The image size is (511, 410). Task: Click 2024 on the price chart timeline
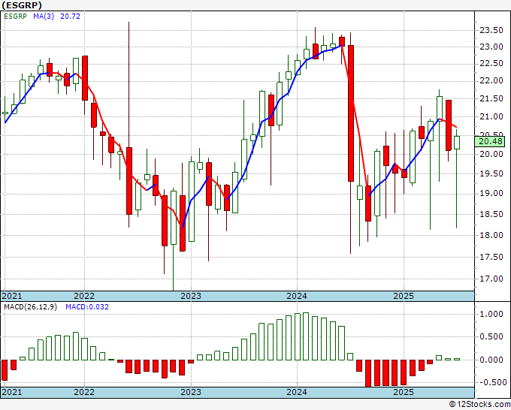pyautogui.click(x=297, y=296)
